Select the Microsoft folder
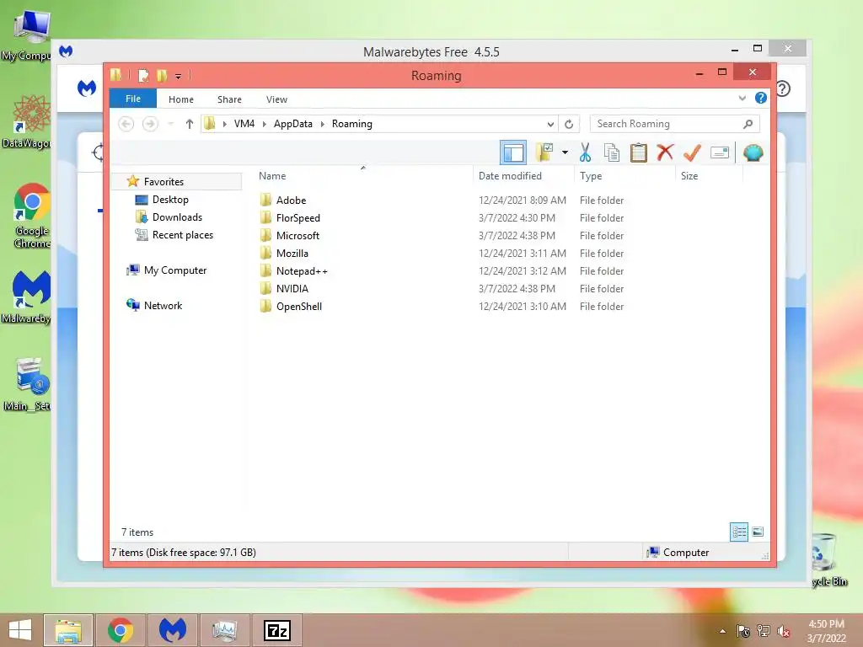The width and height of the screenshot is (863, 647). coord(297,236)
